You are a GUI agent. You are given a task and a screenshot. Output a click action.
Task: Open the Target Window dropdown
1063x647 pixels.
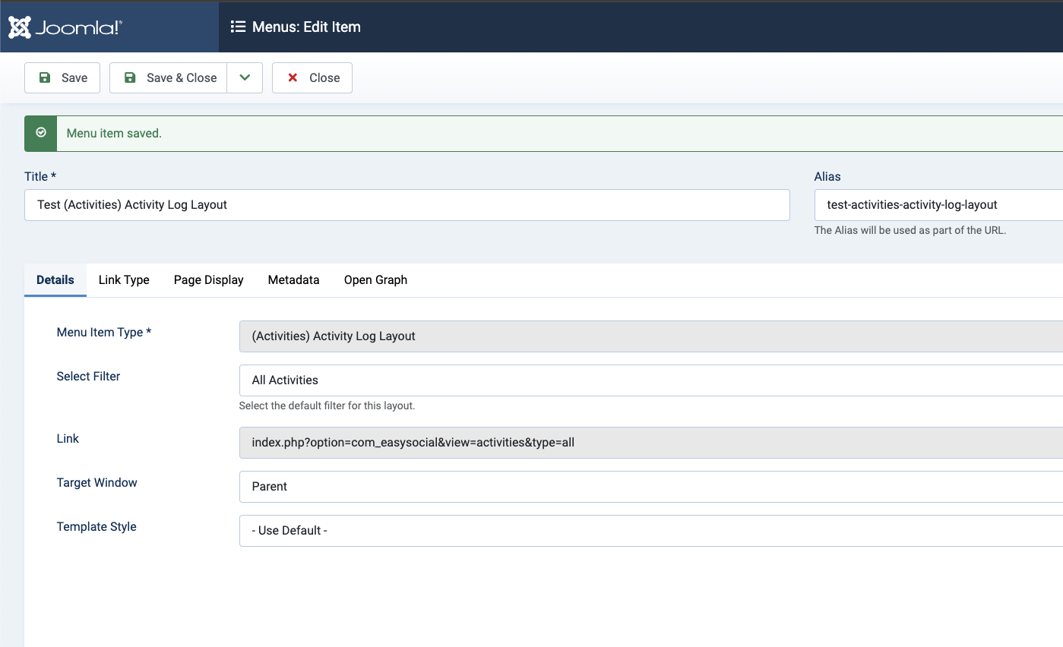tap(650, 487)
